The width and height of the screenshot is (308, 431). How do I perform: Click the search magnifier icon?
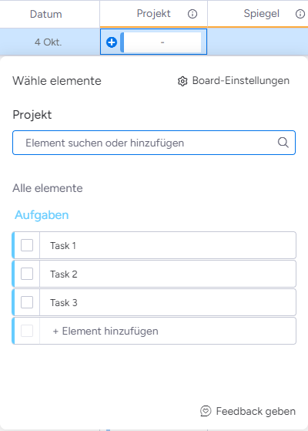[x=283, y=143]
